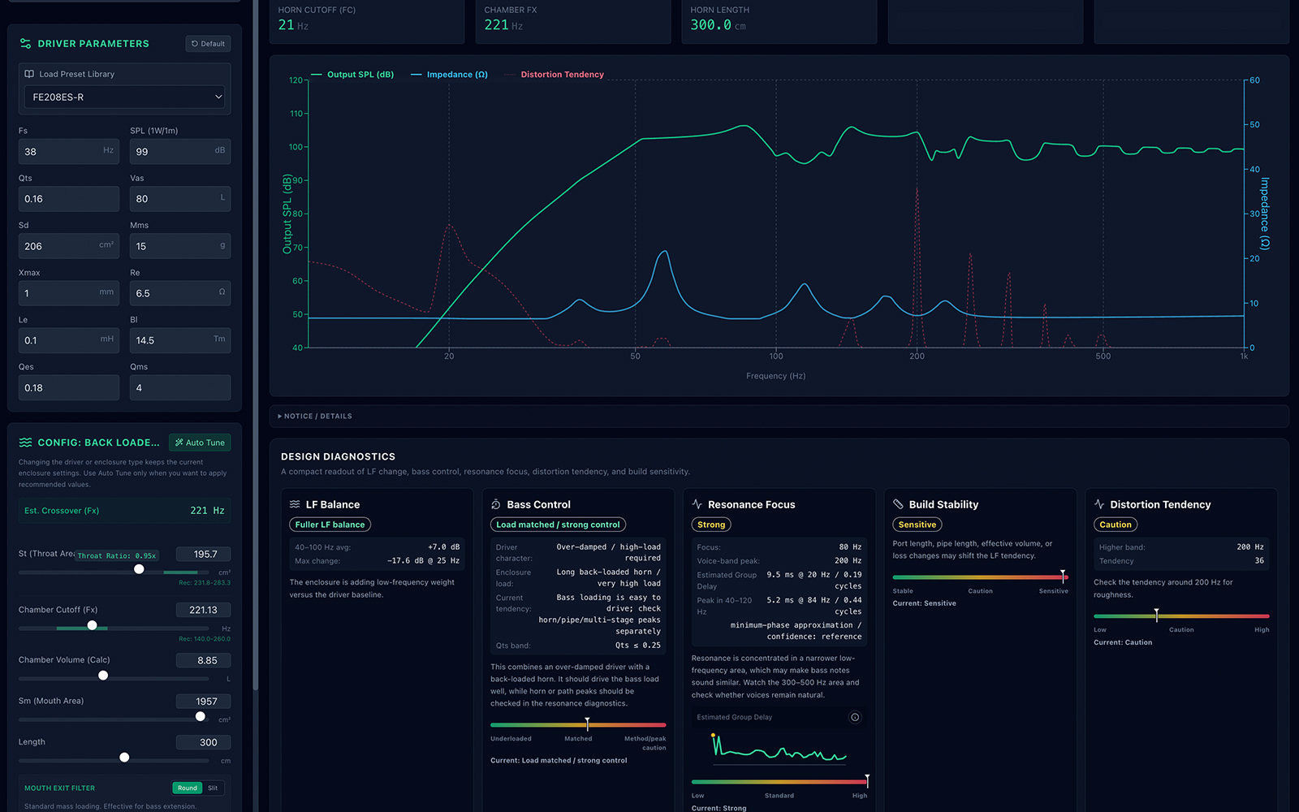Viewport: 1299px width, 812px height.
Task: Toggle Impedance (Ω) legend series
Action: point(449,75)
